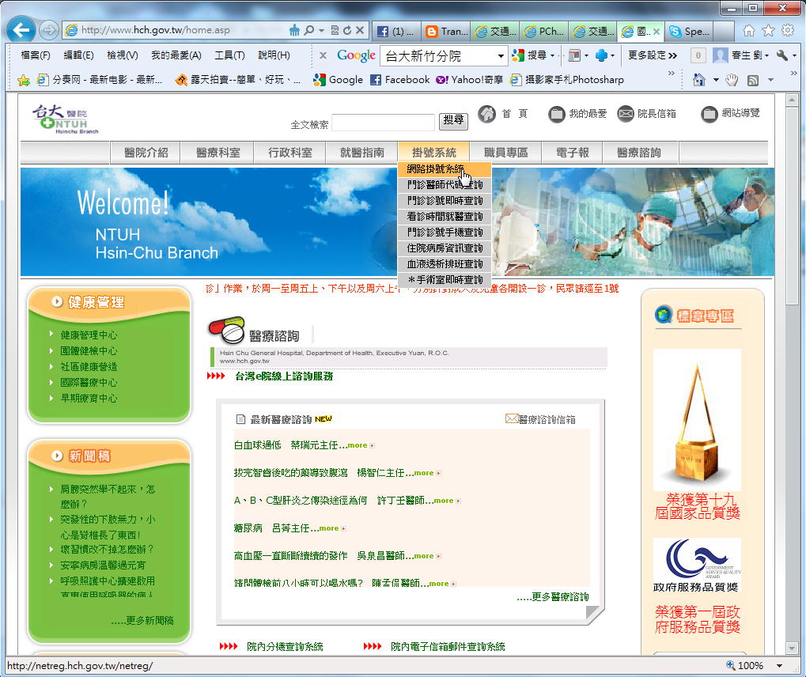Screen dimensions: 806x677
Task: Expand favorites bar overflow chevron
Action: tap(671, 74)
